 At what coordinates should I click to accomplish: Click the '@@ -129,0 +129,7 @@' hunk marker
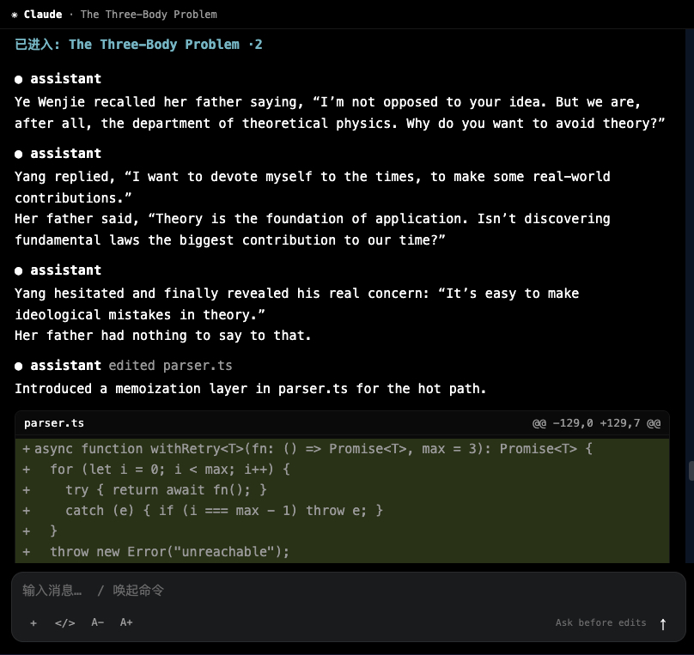pos(596,423)
